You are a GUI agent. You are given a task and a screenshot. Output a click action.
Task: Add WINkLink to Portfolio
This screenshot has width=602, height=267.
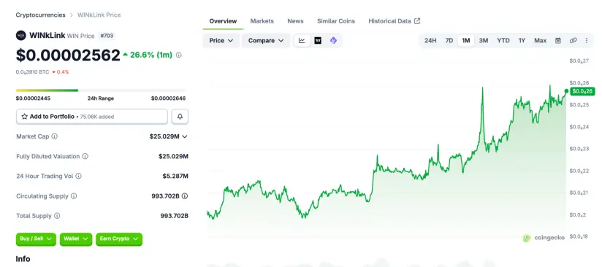coord(92,116)
